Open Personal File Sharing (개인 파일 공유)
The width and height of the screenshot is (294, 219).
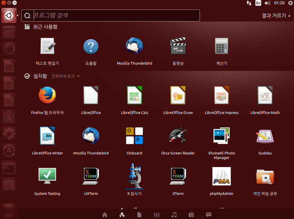pyautogui.click(x=265, y=177)
